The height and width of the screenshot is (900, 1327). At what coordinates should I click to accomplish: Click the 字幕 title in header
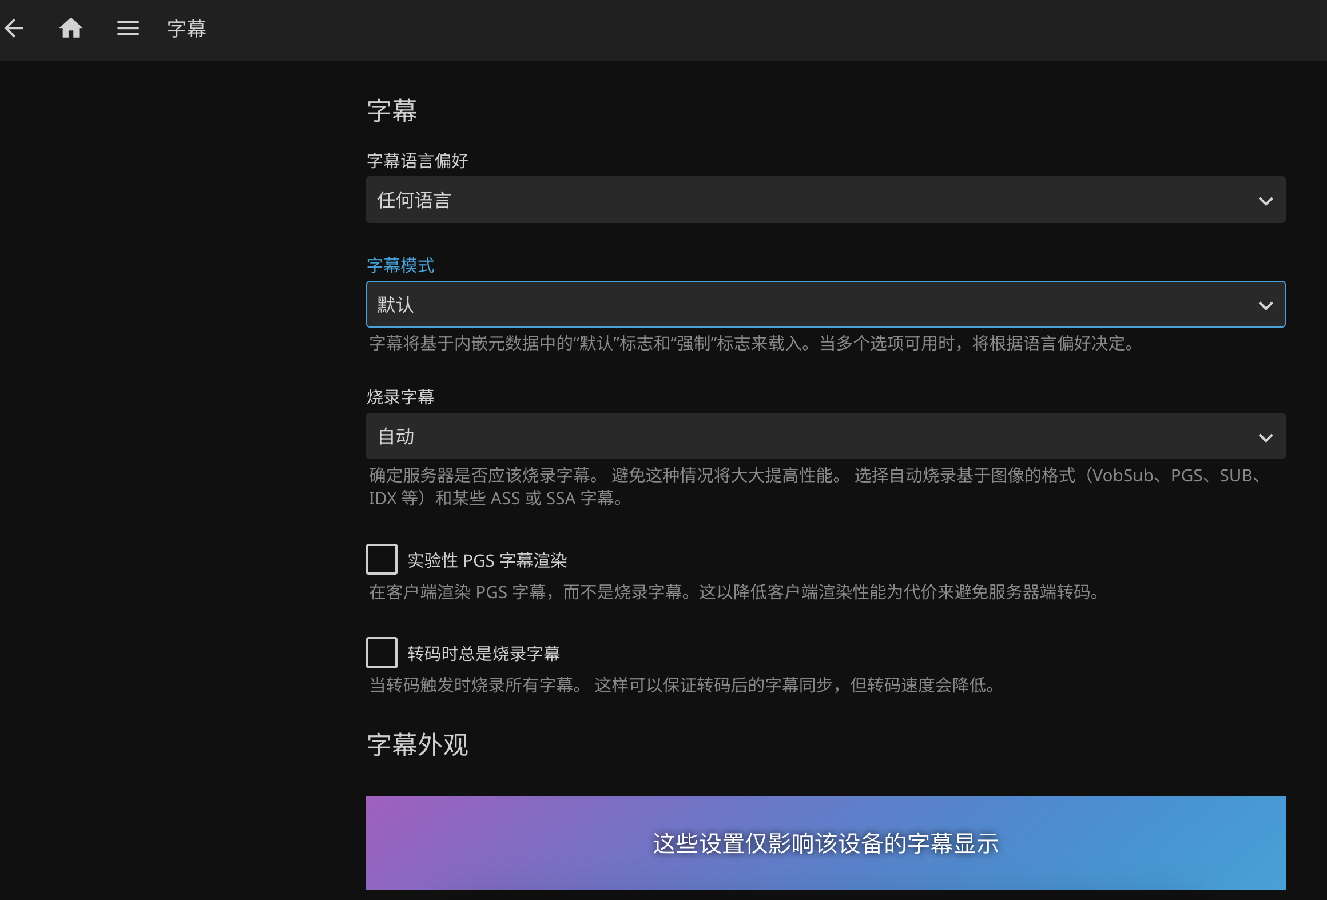pyautogui.click(x=186, y=29)
